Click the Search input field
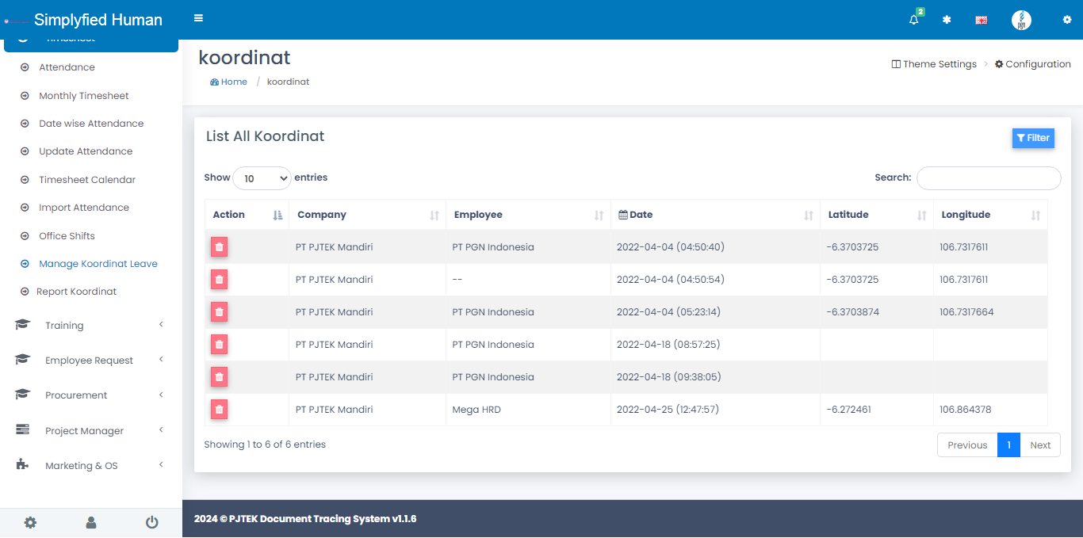The width and height of the screenshot is (1083, 538). tap(988, 178)
